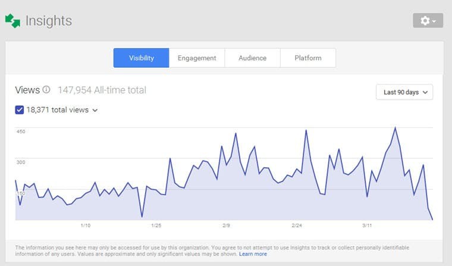Uncheck the total views checkbox

point(20,109)
